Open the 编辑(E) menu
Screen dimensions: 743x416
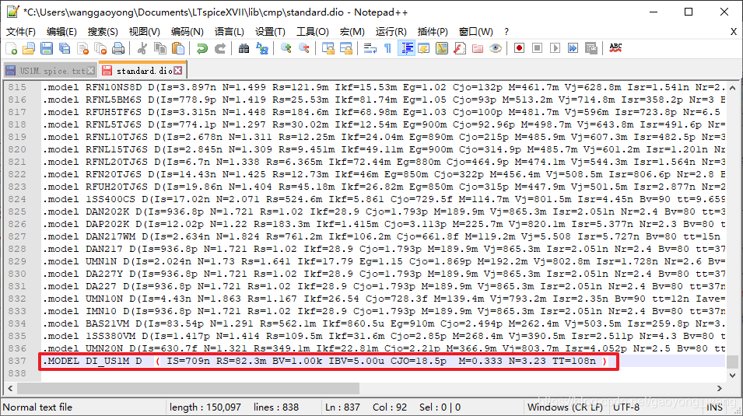(61, 32)
